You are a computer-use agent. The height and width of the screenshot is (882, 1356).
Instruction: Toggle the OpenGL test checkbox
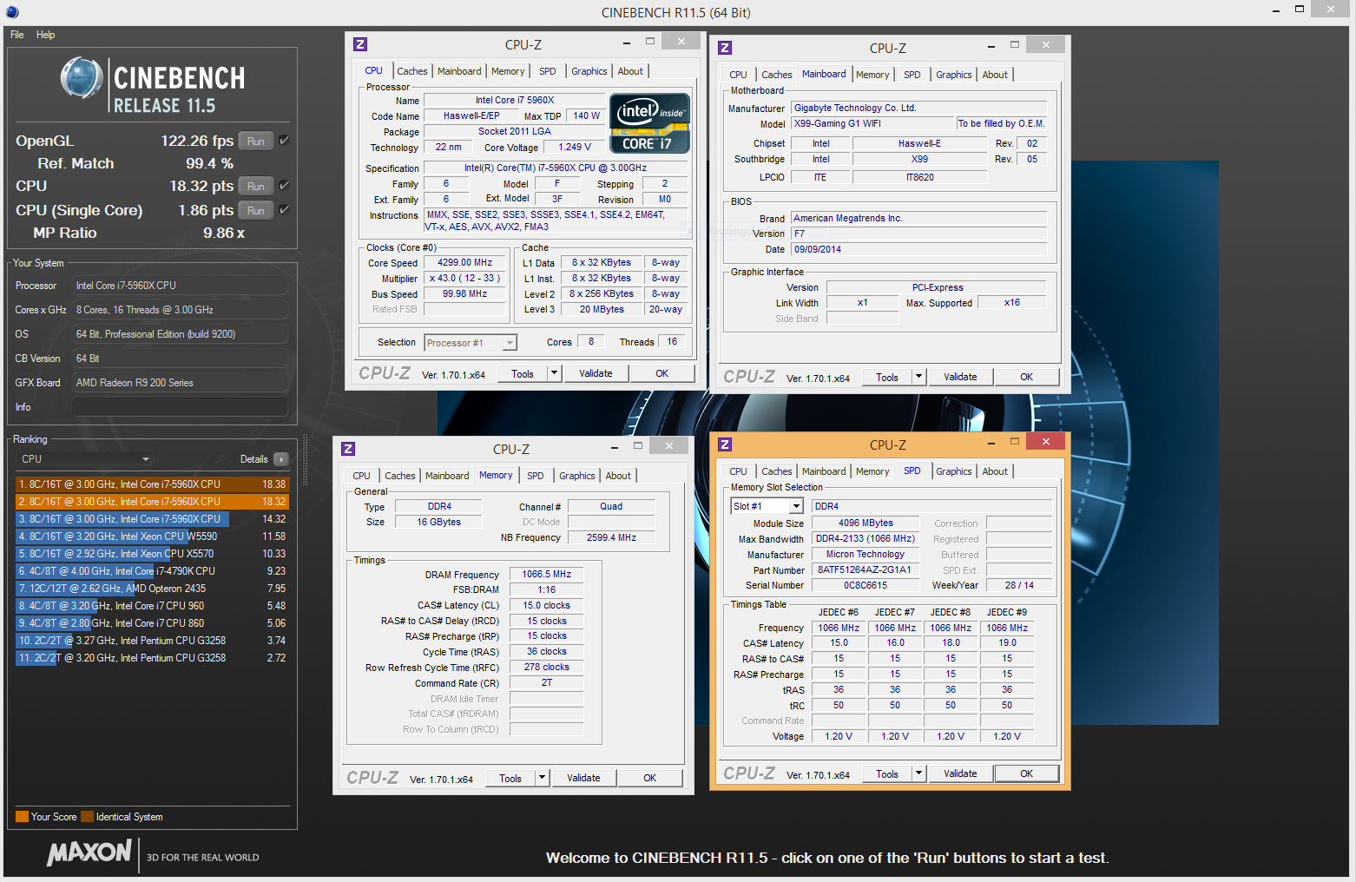click(x=284, y=140)
